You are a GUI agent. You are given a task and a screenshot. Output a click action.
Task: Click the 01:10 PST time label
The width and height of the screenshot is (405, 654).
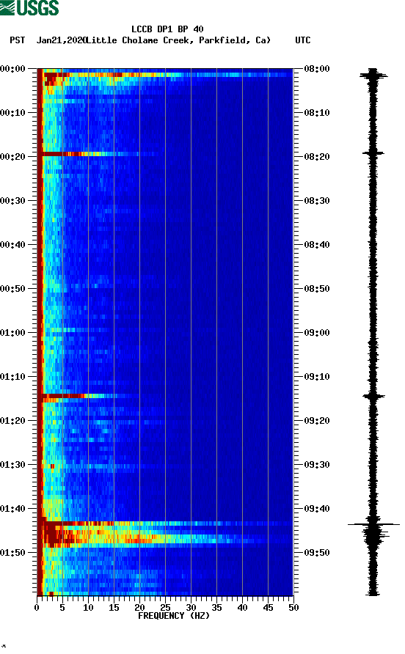point(12,377)
